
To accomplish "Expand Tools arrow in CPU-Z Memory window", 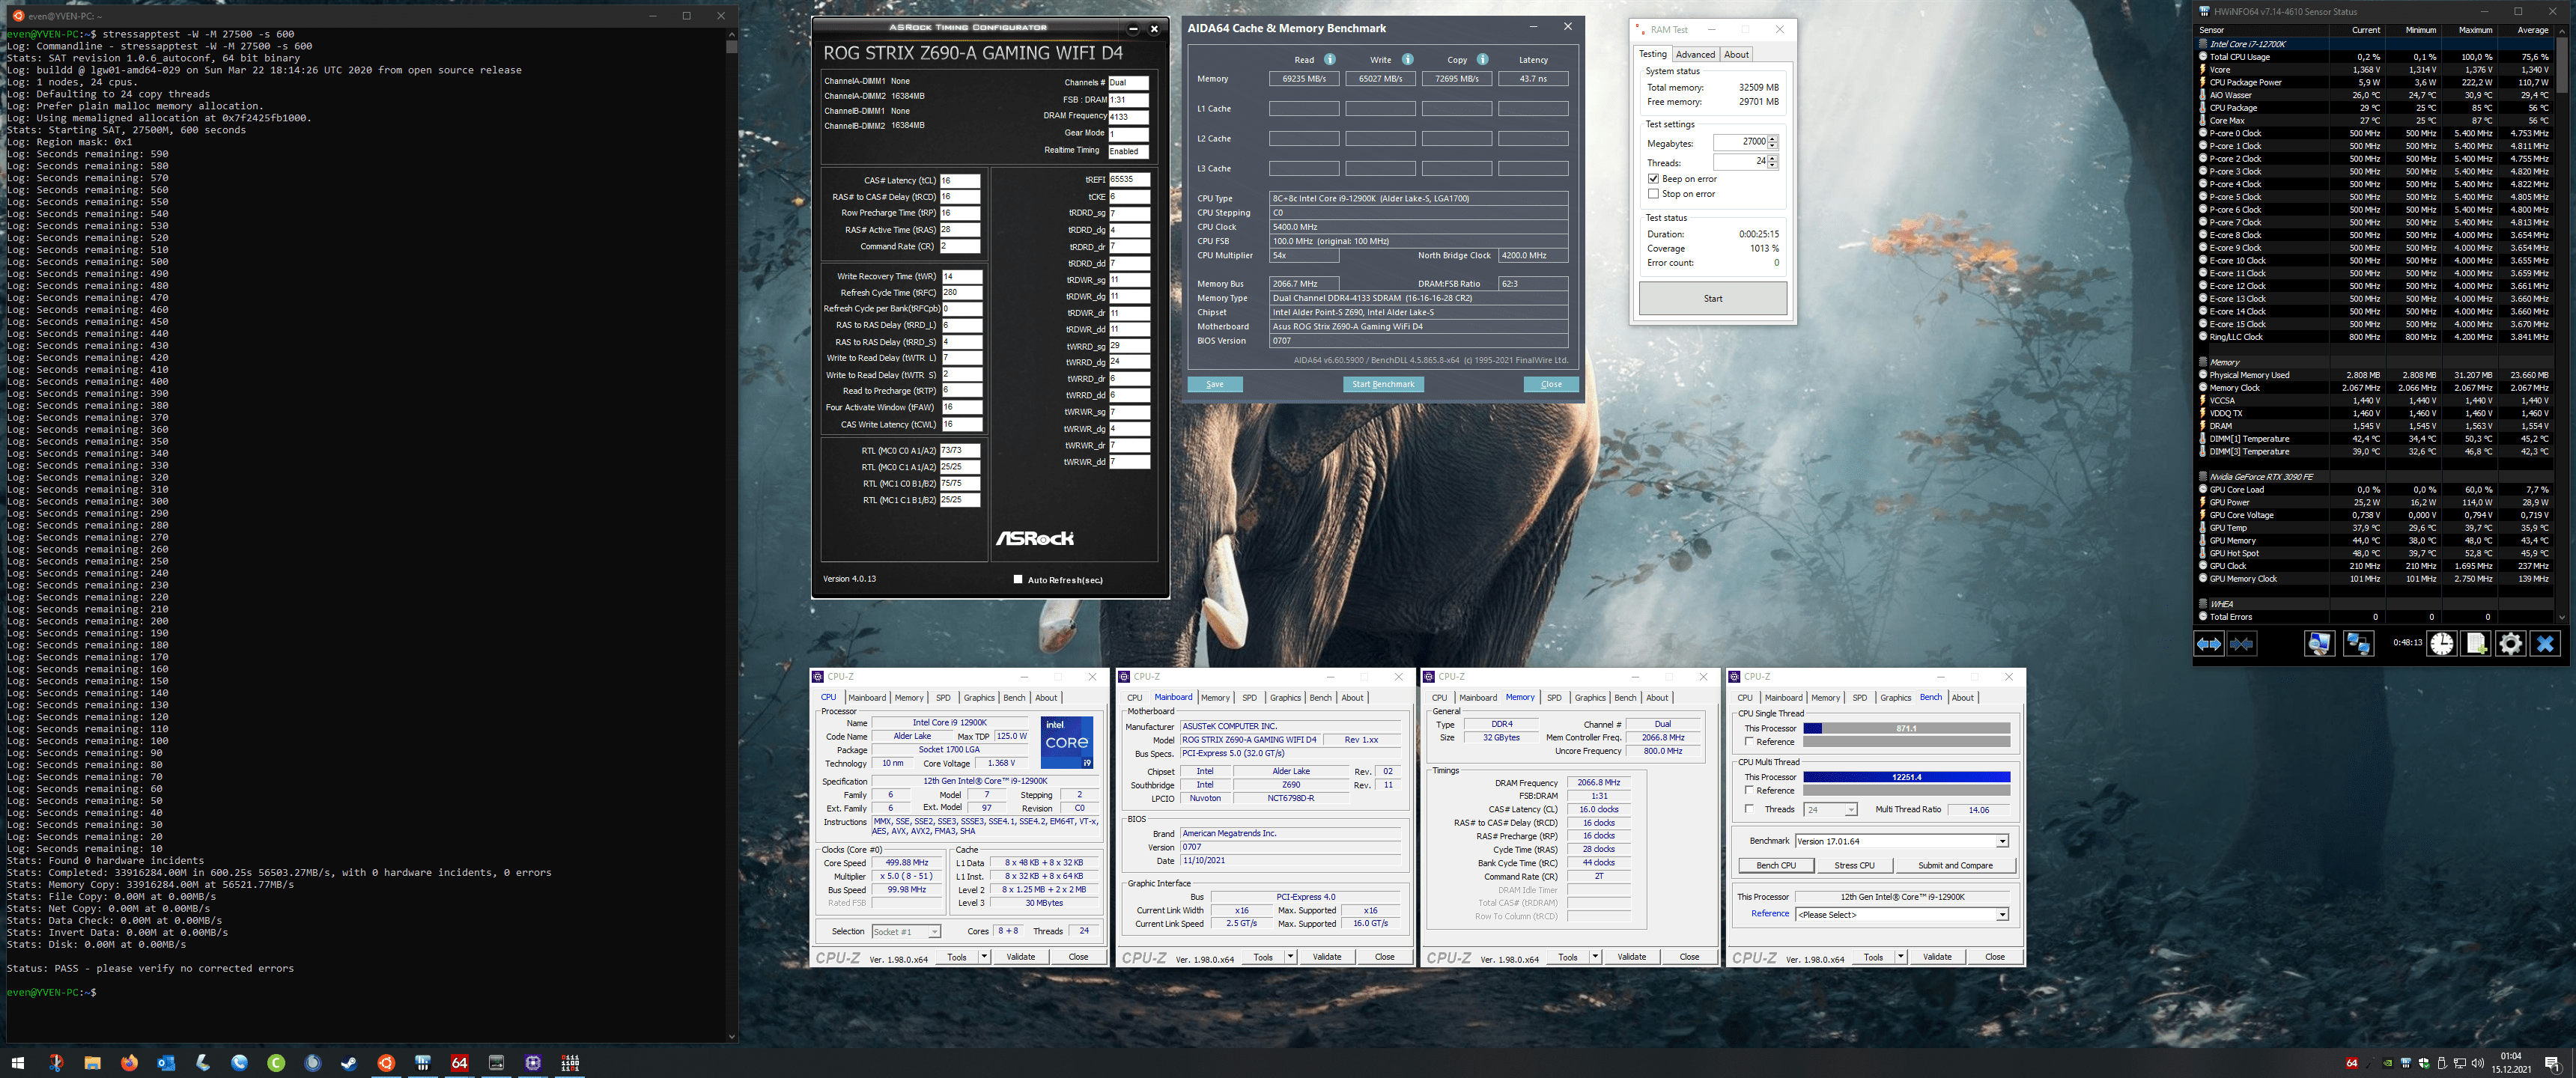I will click(1595, 957).
